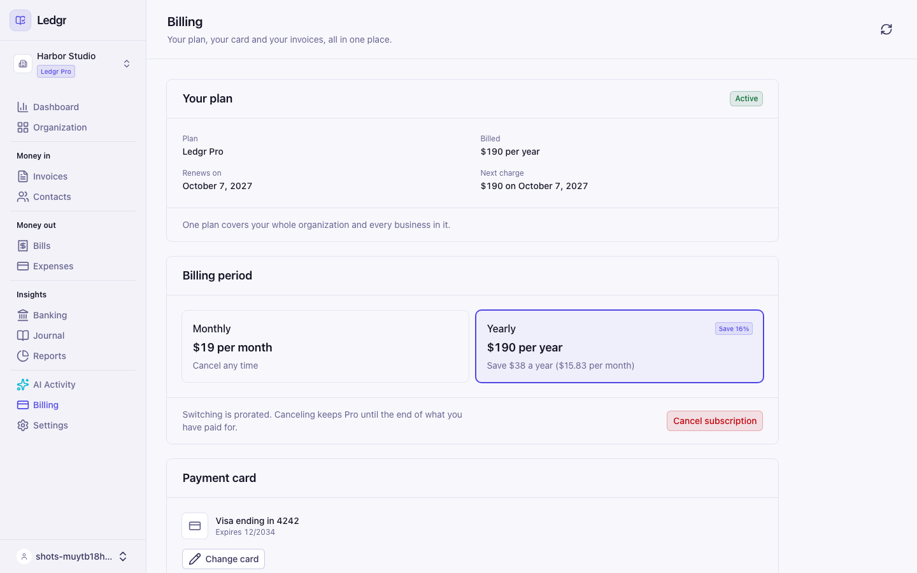917x573 pixels.
Task: Expand the Harbor Studio organization switcher
Action: (127, 64)
